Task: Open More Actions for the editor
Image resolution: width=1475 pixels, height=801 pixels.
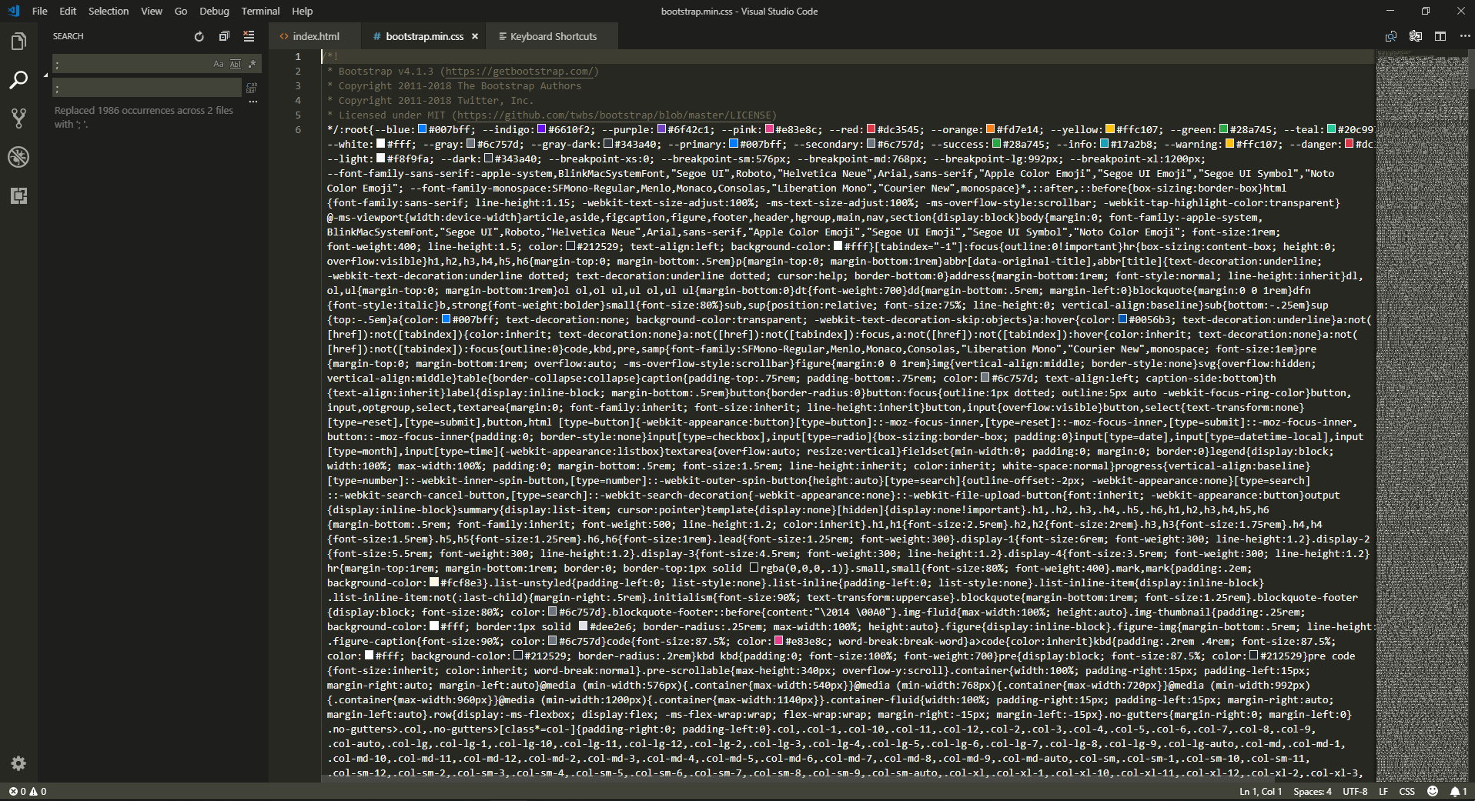Action: tap(1464, 36)
